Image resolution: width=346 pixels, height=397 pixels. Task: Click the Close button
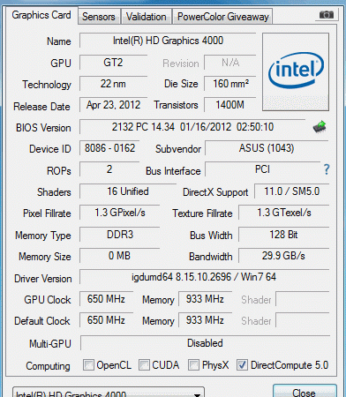coord(305,391)
